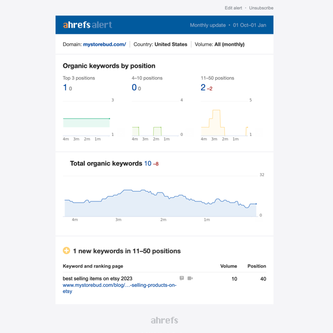Screen dimensions: 333x333
Task: Click the video SERP feature icon
Action: [190, 278]
